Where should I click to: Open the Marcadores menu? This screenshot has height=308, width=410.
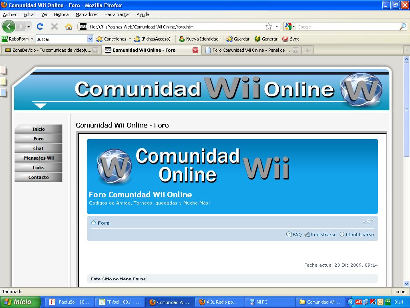(87, 14)
